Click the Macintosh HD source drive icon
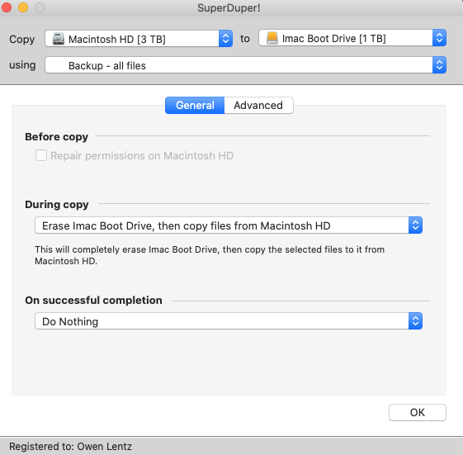463x455 pixels. click(59, 39)
